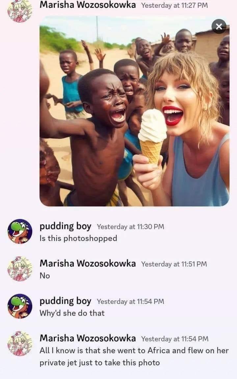Image resolution: width=237 pixels, height=379 pixels.
Task: Click pudding boy username on "Is this photoshopped"
Action: tap(65, 227)
